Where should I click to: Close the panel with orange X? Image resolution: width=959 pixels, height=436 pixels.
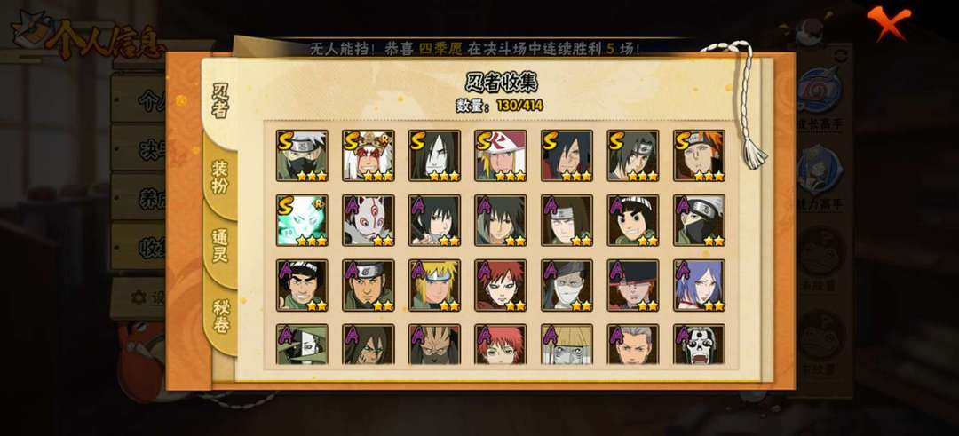point(888,22)
